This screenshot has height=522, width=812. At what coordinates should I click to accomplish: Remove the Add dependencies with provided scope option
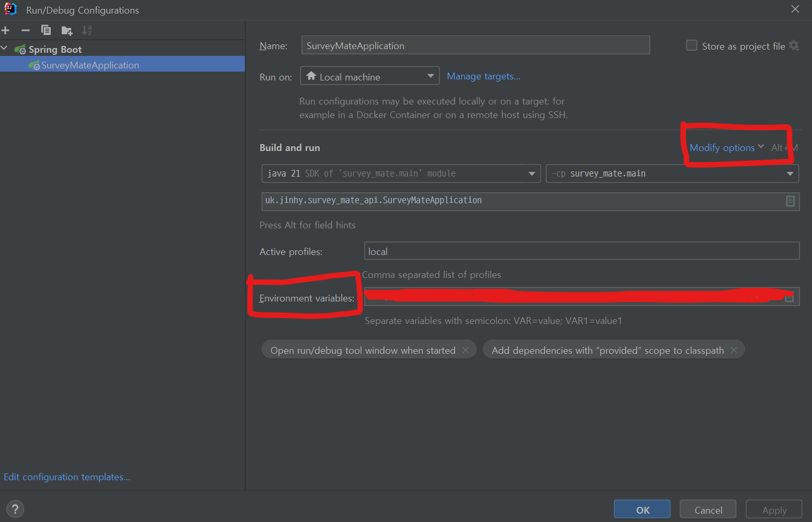[x=734, y=350]
